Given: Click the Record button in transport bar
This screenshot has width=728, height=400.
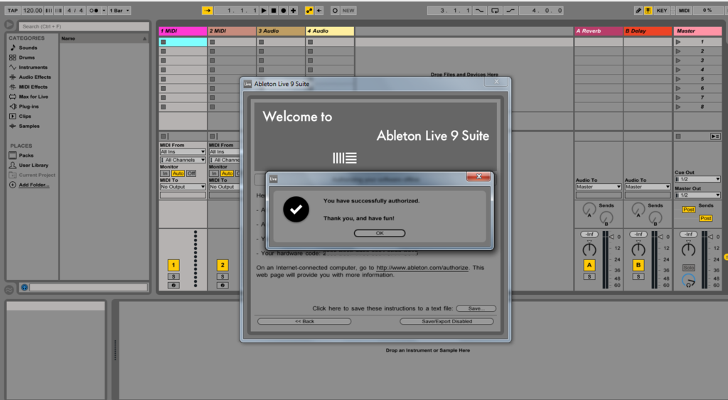Looking at the screenshot, I should (283, 10).
